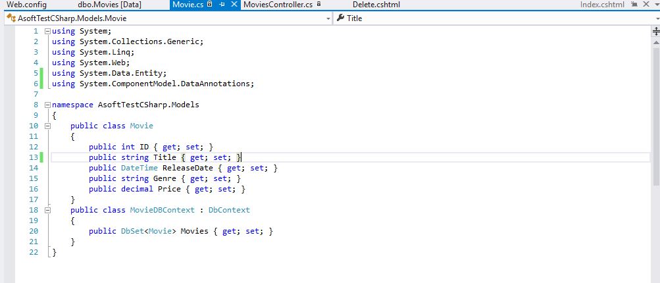
Task: Switch to the Web.config tab
Action: click(x=26, y=5)
